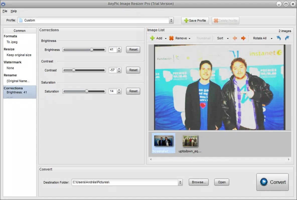Open the Remove dropdown arrow
Viewport: 297px width, 200px height.
(x=189, y=38)
